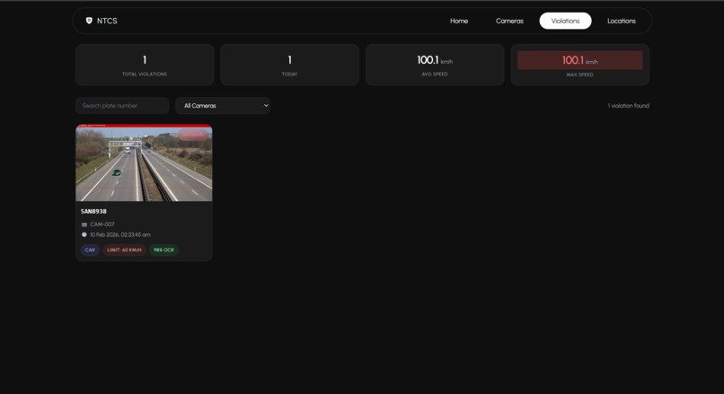Click the plate number SAN8938
This screenshot has width=724, height=394.
(93, 211)
